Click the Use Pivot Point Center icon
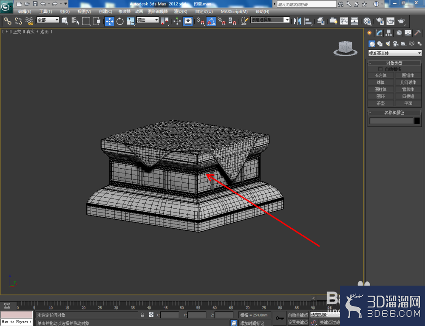Image resolution: width=425 pixels, height=326 pixels. [164, 21]
